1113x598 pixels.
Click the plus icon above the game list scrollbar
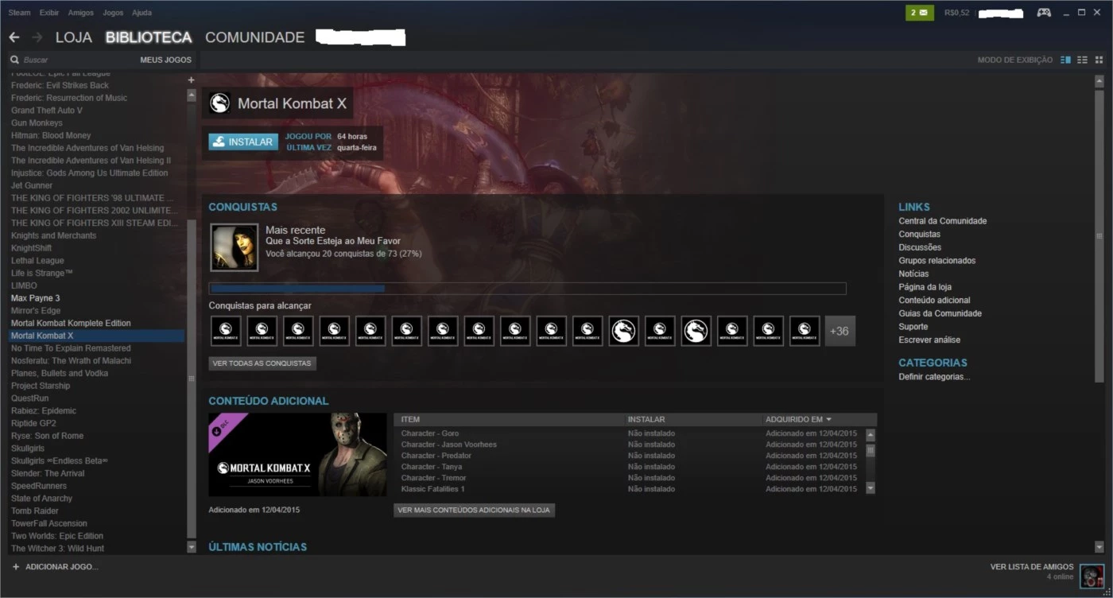pos(191,80)
